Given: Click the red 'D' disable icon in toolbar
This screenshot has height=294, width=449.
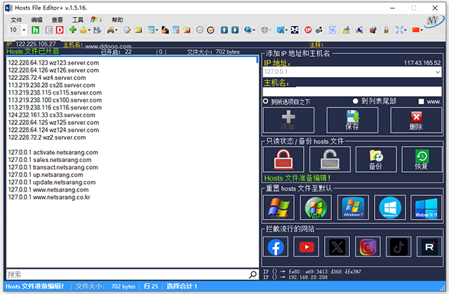Looking at the screenshot, I should [x=60, y=30].
